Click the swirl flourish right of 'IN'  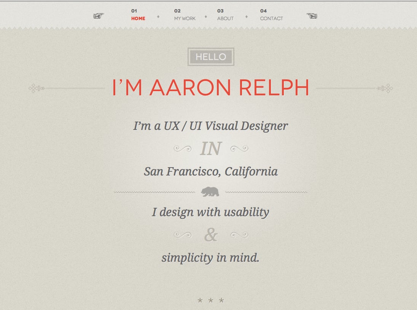coord(239,148)
